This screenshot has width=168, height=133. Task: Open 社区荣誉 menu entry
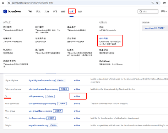tap(7, 38)
